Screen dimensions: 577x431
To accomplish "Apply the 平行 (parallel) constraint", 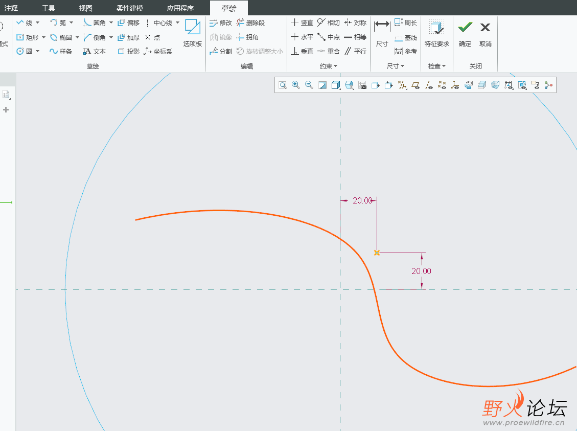I will [355, 51].
